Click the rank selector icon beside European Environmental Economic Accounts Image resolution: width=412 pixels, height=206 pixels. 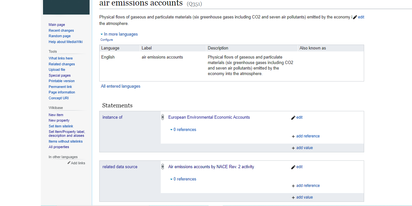tap(163, 117)
